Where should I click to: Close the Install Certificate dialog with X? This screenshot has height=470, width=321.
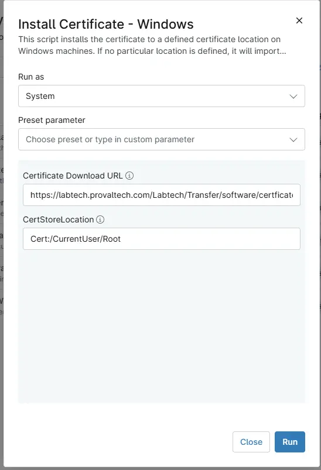(x=299, y=20)
